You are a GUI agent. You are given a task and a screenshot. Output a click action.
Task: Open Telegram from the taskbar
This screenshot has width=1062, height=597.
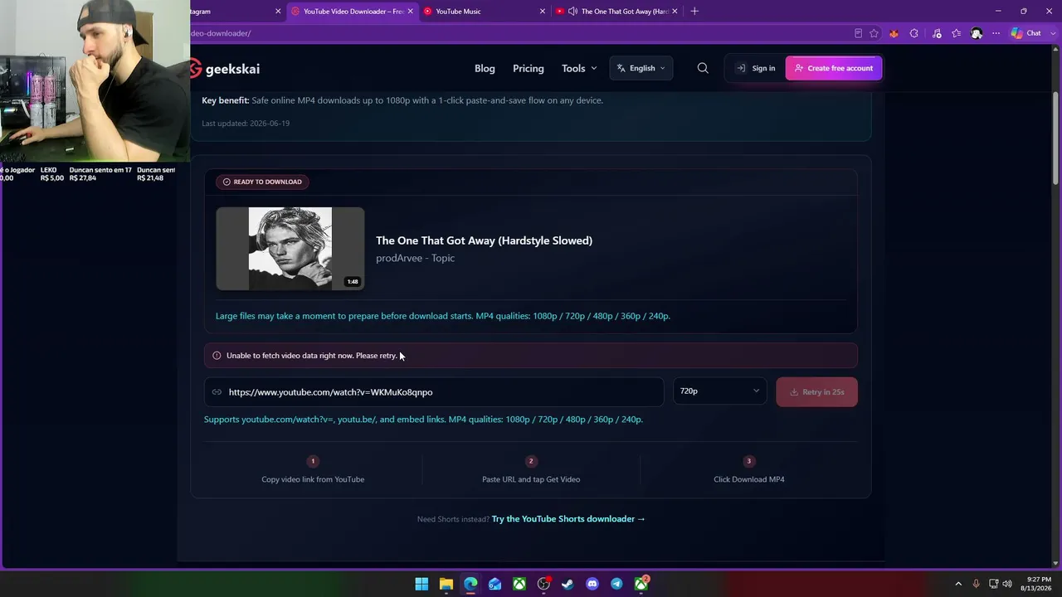(616, 584)
